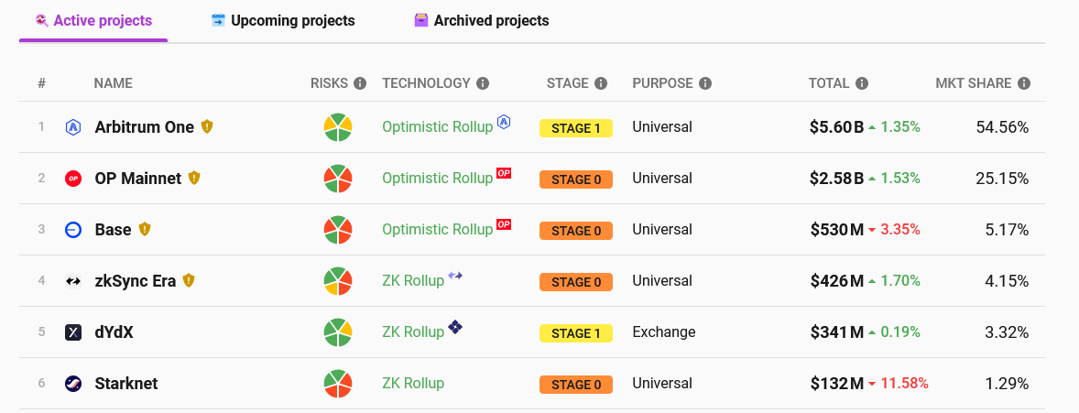Open the Arbitrum One project link
Image resolution: width=1079 pixels, height=413 pixels.
(x=145, y=127)
